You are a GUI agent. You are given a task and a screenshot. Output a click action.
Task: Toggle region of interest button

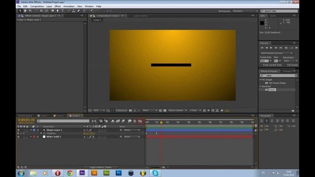pos(160,111)
